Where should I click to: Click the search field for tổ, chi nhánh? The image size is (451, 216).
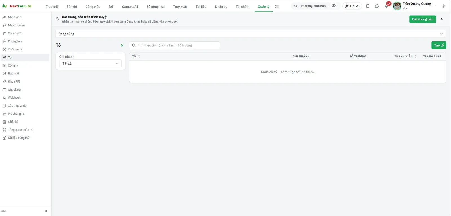tap(174, 45)
